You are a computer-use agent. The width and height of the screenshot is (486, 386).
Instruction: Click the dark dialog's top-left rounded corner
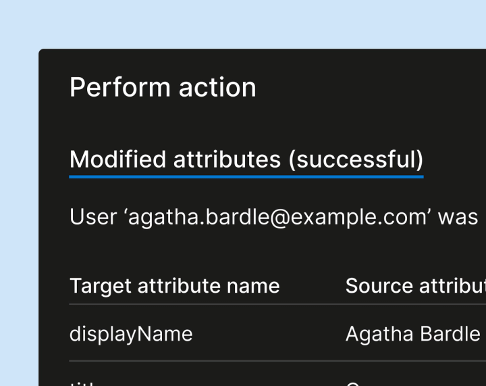[x=42, y=52]
